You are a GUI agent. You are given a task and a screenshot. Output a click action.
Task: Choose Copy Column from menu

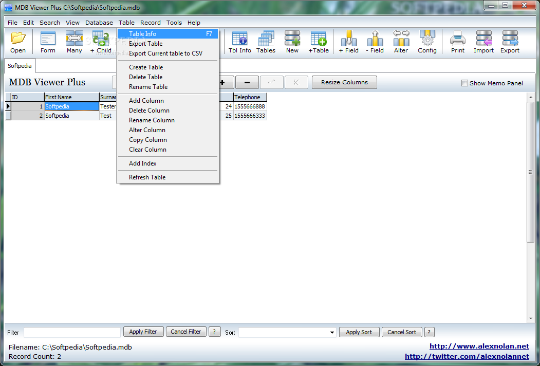(167, 140)
